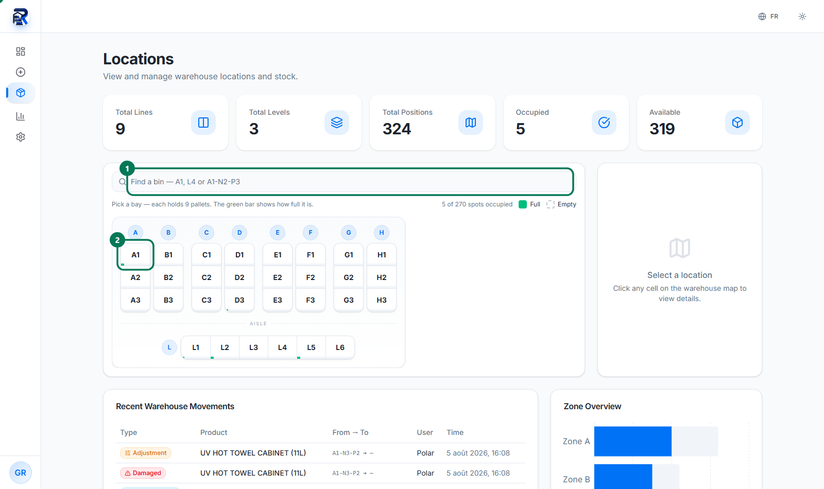Select bay B2 on the warehouse map

tap(168, 277)
